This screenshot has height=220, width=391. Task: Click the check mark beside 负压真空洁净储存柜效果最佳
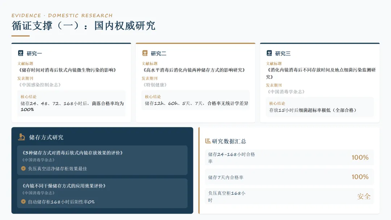23,168
